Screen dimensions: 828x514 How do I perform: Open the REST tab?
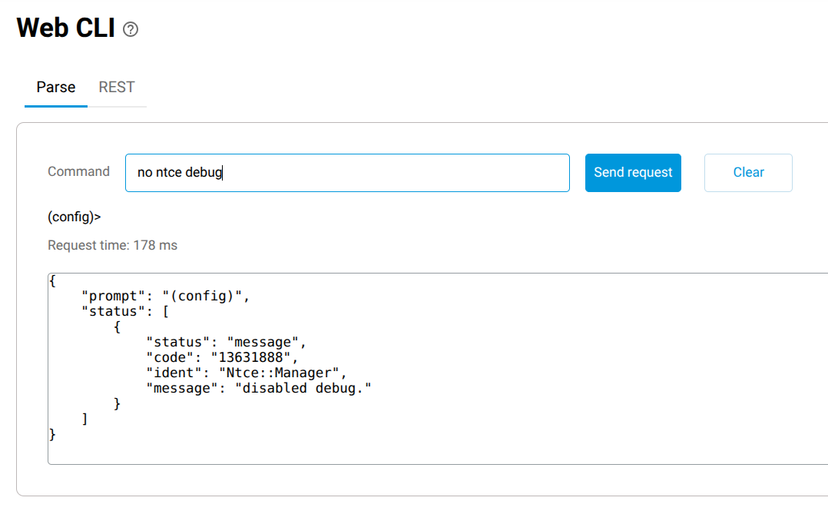pyautogui.click(x=117, y=87)
